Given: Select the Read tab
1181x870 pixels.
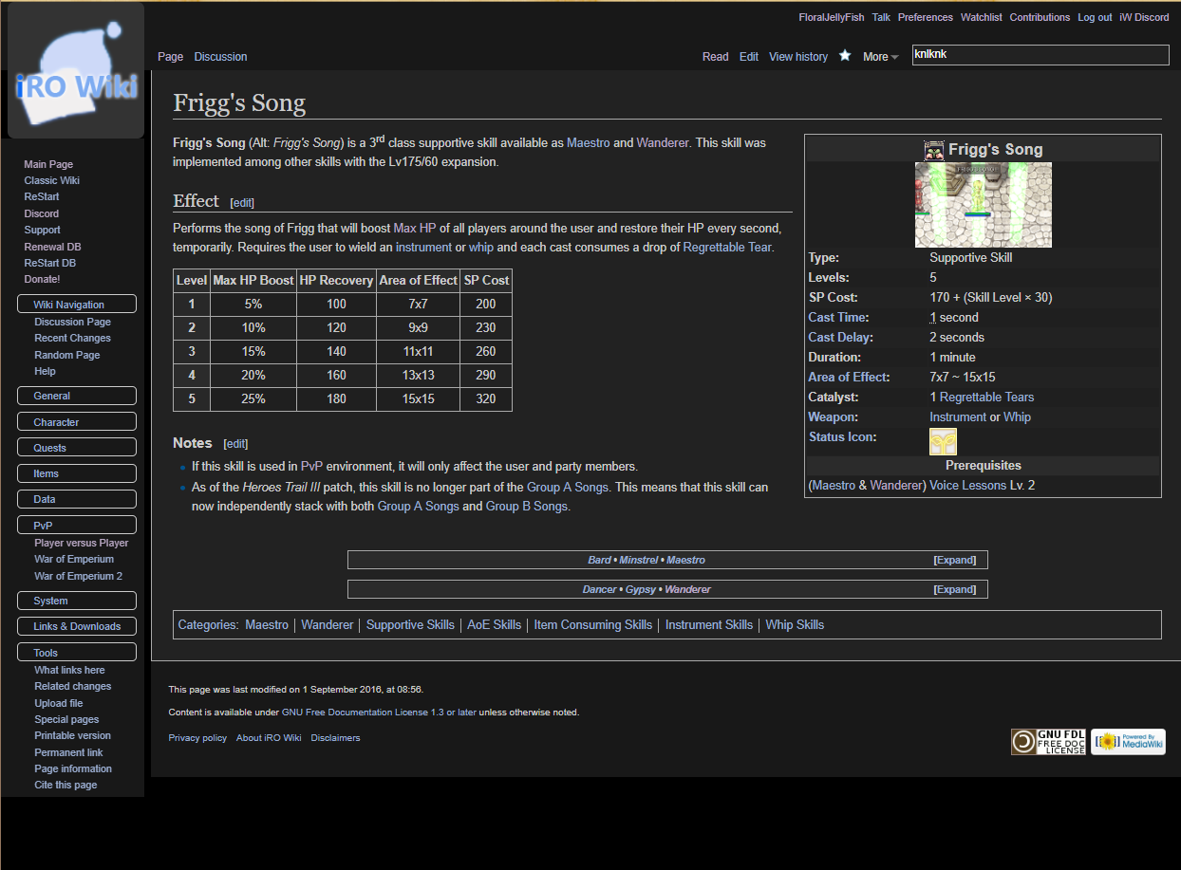Looking at the screenshot, I should tap(716, 57).
